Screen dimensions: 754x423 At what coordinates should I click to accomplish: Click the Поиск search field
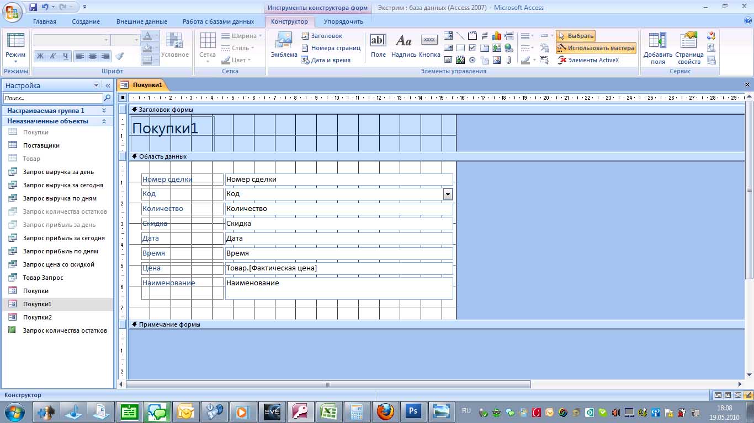click(53, 98)
